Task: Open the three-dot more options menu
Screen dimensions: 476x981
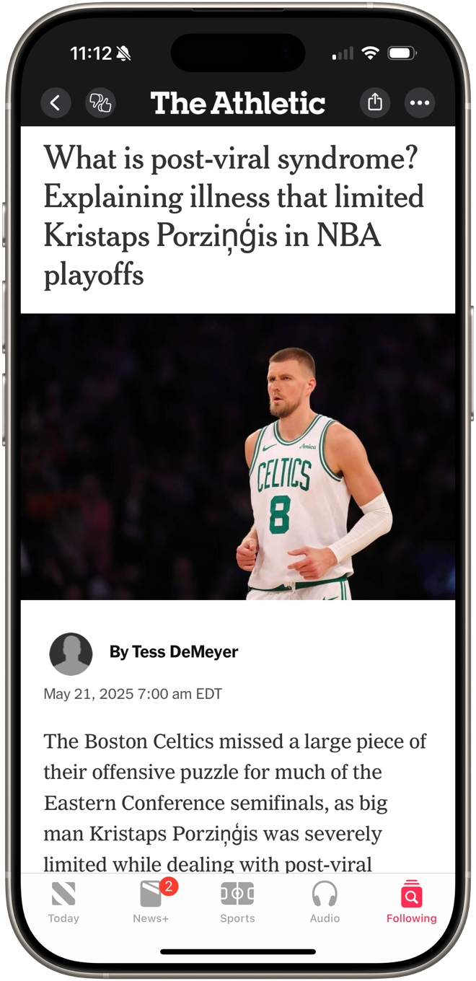Action: point(420,103)
